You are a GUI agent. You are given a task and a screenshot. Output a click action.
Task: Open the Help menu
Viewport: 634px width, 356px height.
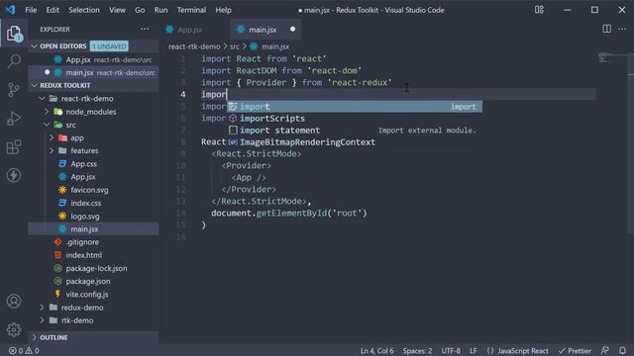tap(223, 10)
